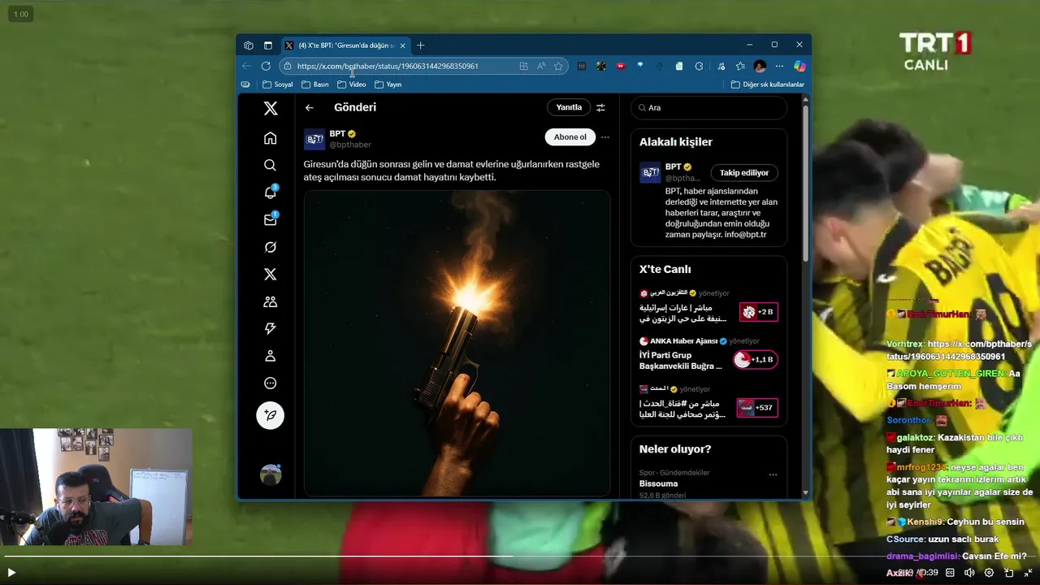Click the Yanıtla button
The width and height of the screenshot is (1040, 585).
(x=569, y=107)
